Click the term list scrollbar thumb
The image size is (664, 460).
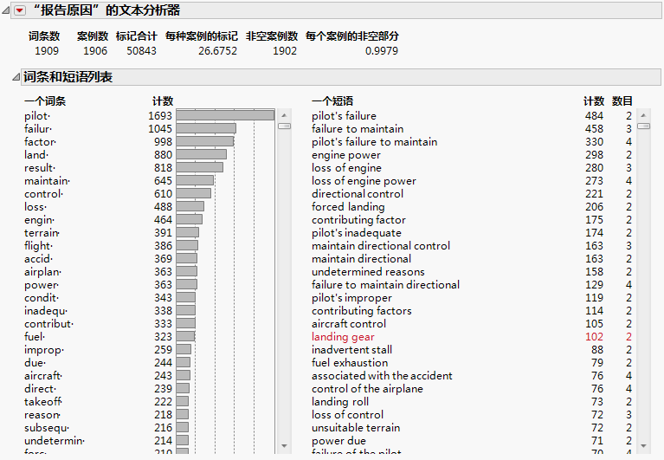coord(284,126)
